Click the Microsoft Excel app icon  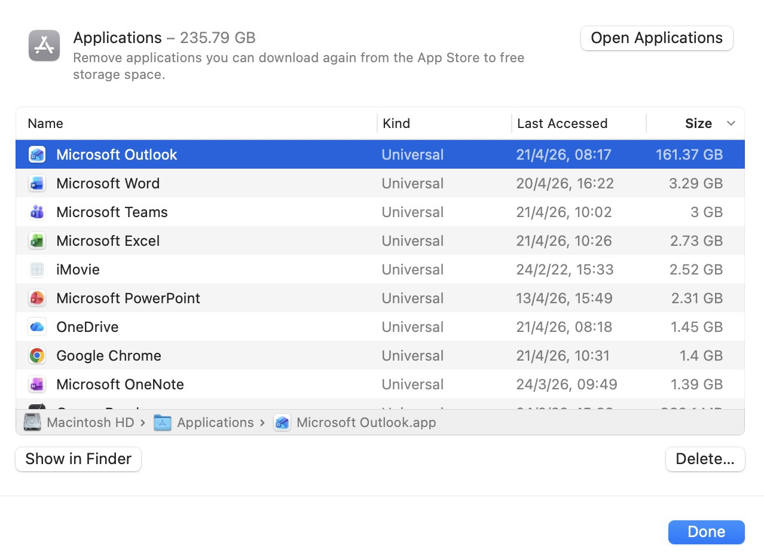37,240
